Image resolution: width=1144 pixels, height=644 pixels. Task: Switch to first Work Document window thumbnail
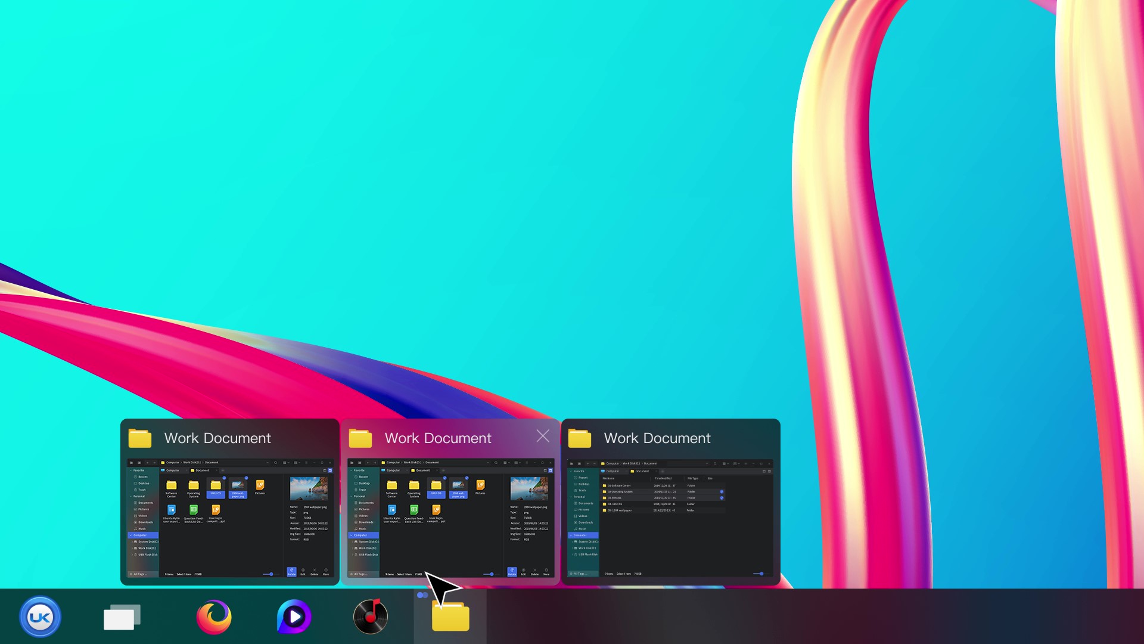(x=230, y=518)
